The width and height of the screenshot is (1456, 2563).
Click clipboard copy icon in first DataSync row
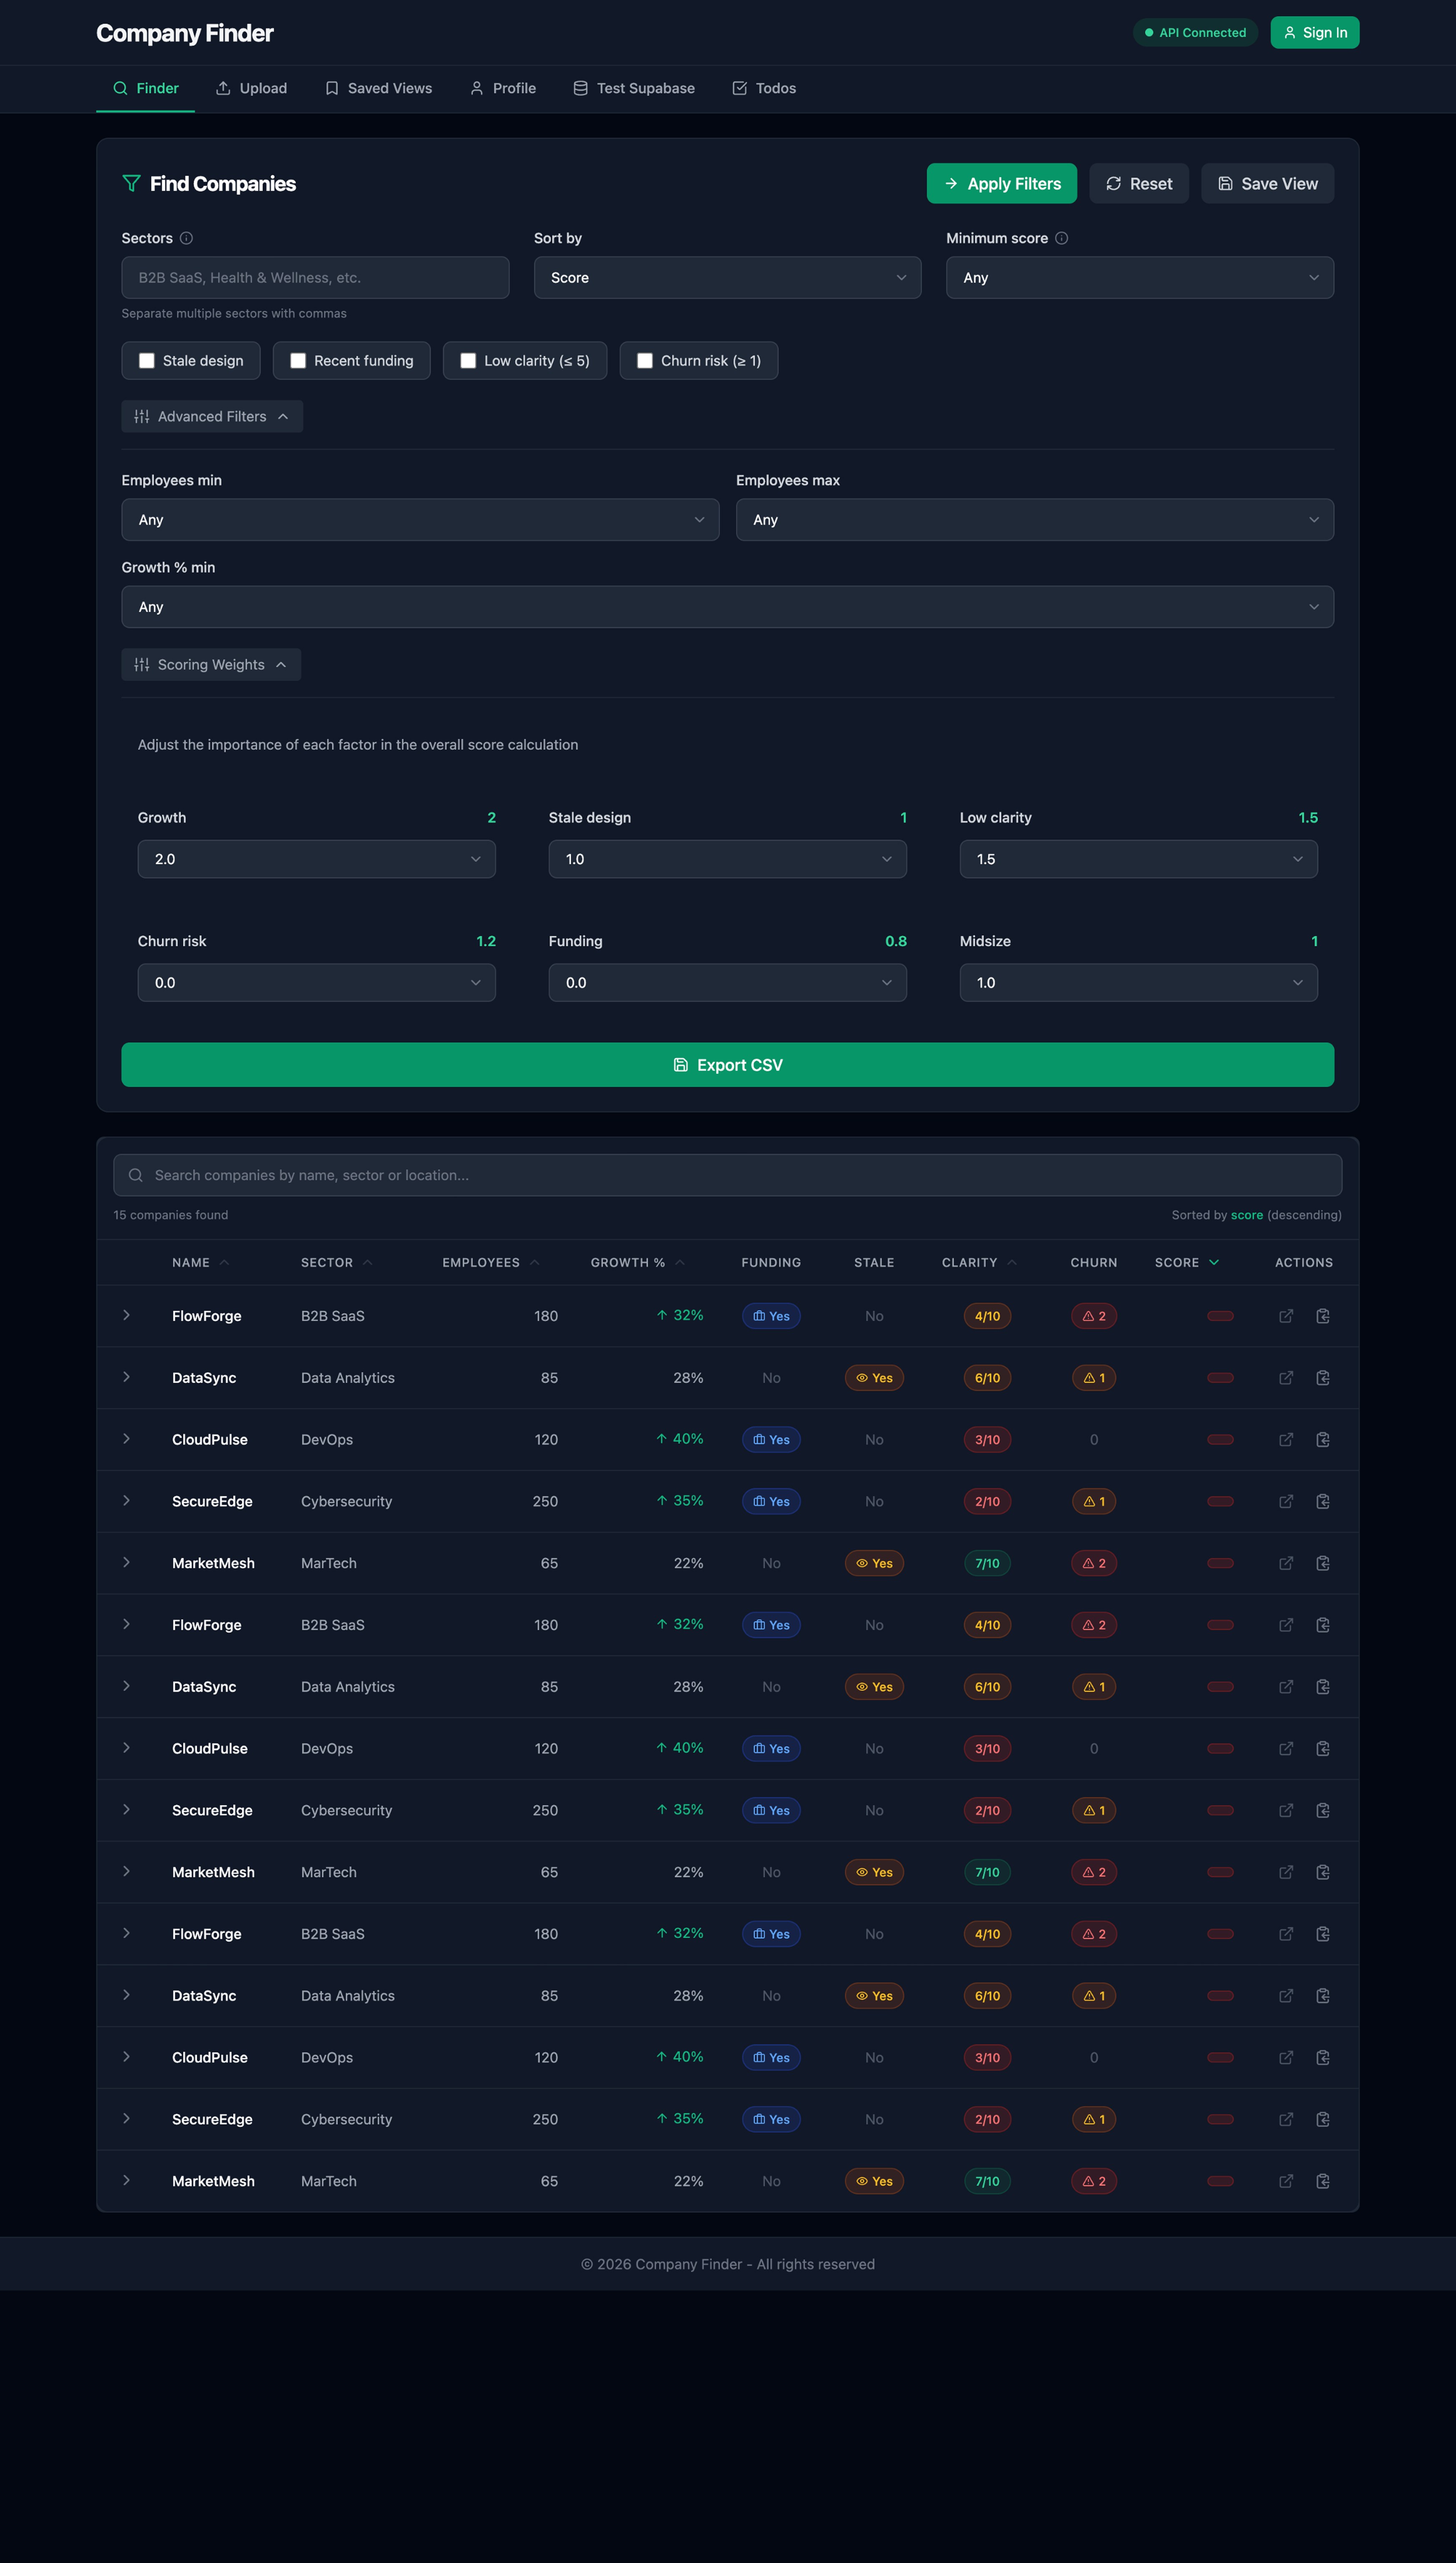[1322, 1377]
